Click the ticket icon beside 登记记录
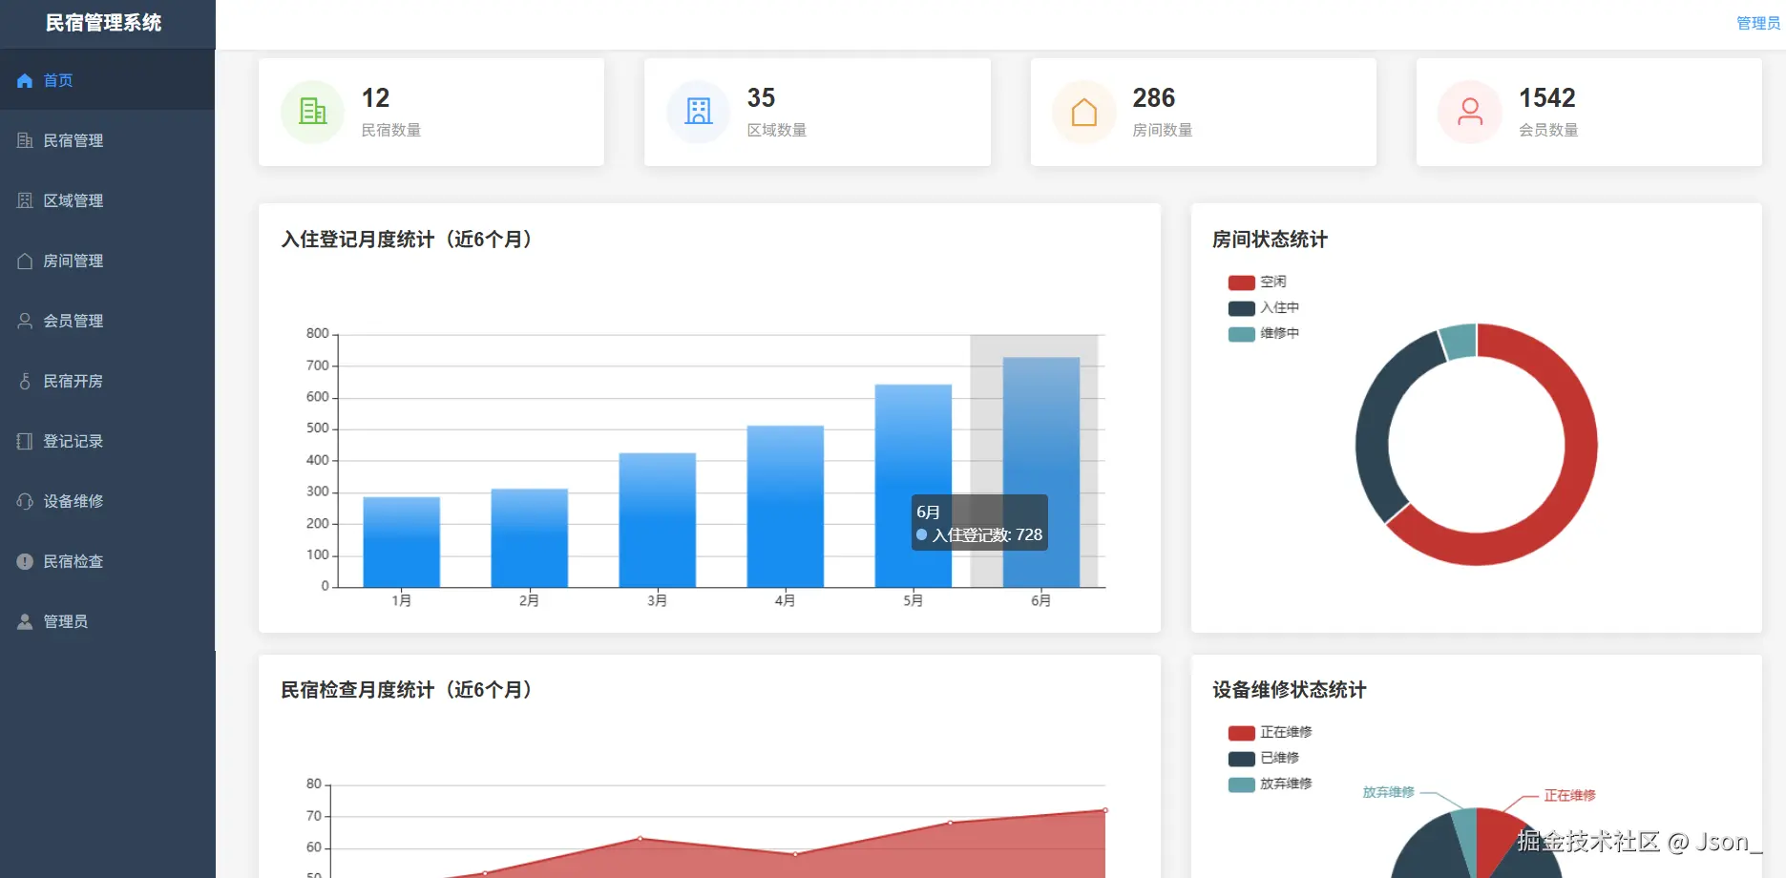This screenshot has height=878, width=1786. [x=25, y=442]
